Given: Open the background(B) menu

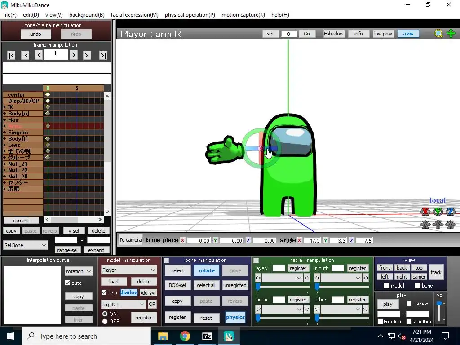Looking at the screenshot, I should pyautogui.click(x=87, y=15).
